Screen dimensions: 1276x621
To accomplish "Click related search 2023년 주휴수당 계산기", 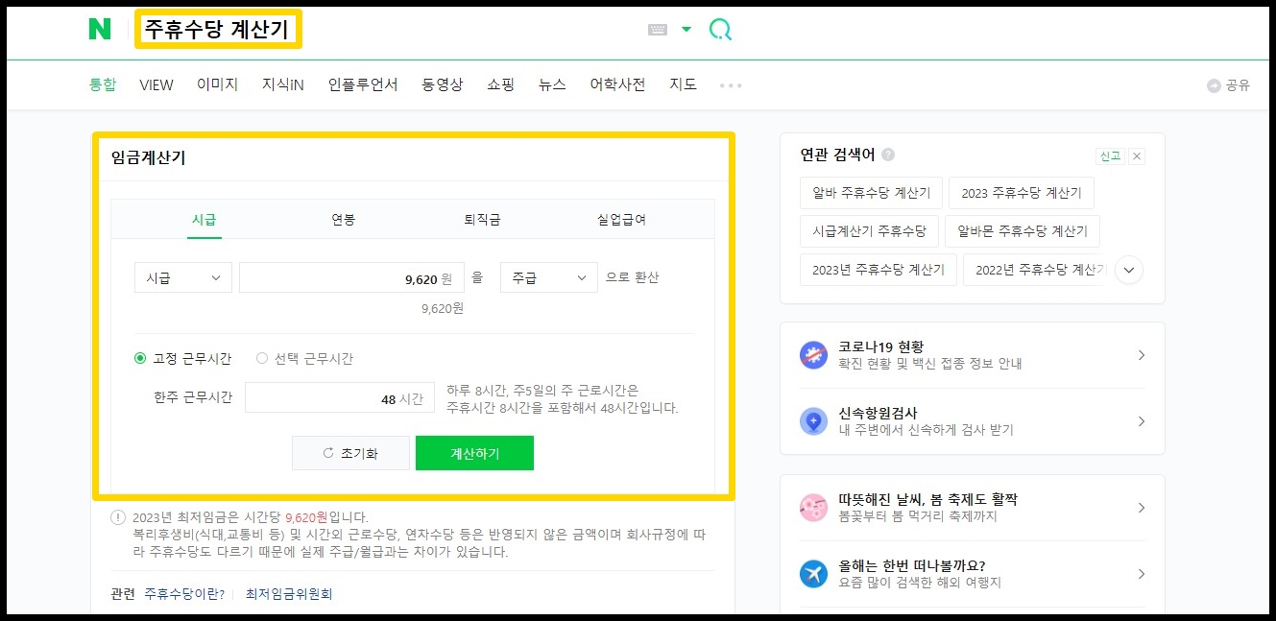I will tap(879, 270).
